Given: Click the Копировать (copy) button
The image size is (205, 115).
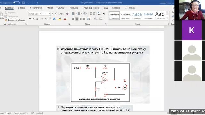Looking at the screenshot, I should (11, 16).
